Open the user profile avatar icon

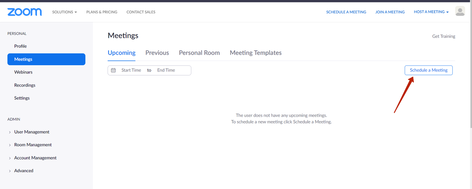pos(460,11)
